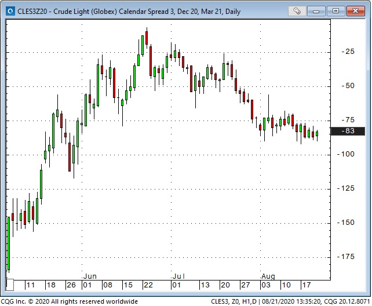Click the -175 price axis label

click(346, 257)
